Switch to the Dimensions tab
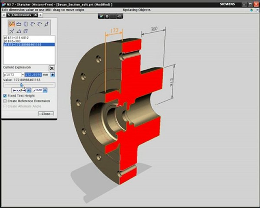Image resolution: width=260 pixels, height=208 pixels. tap(22, 15)
